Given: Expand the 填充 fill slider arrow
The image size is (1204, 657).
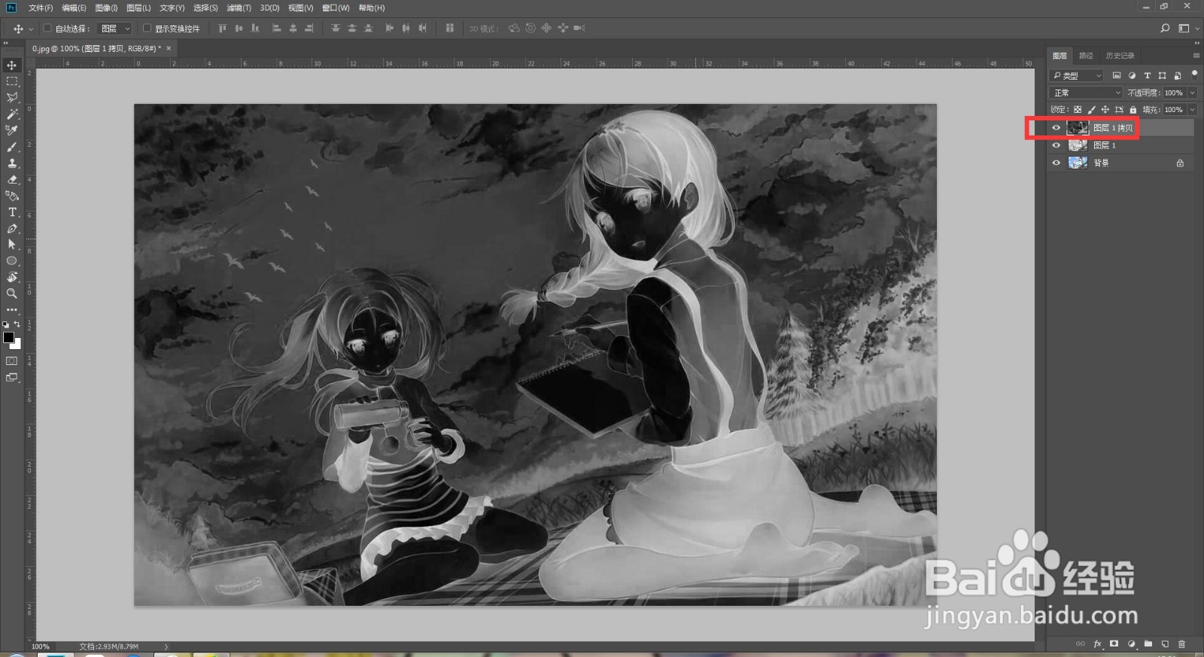Looking at the screenshot, I should (1193, 110).
